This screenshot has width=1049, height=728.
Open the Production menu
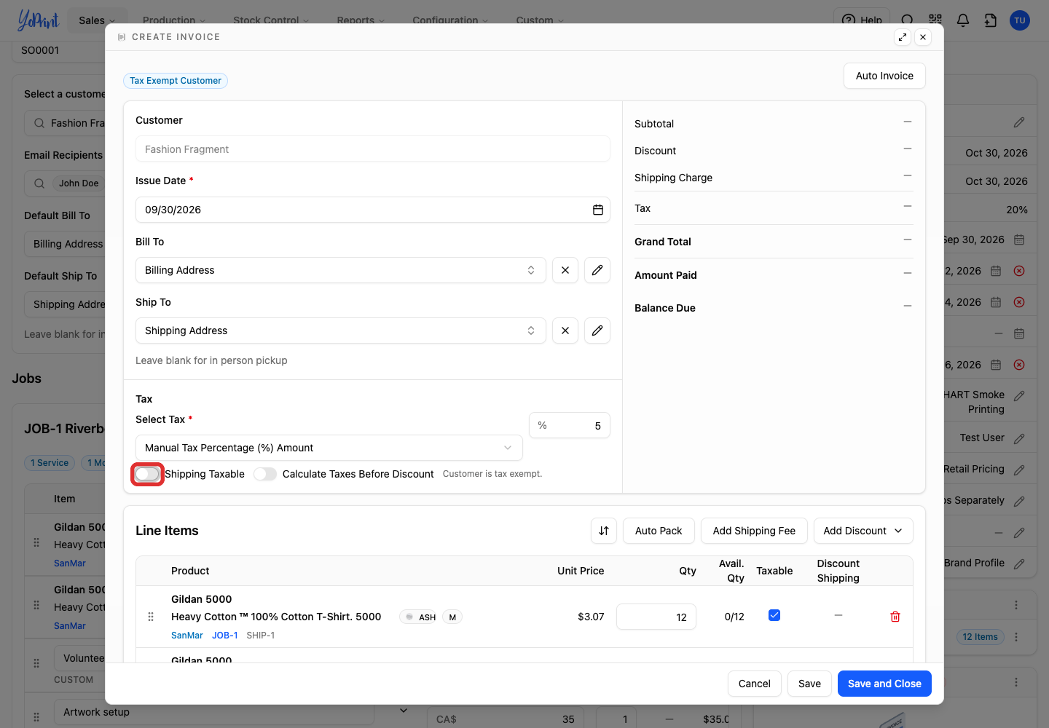[x=174, y=20]
